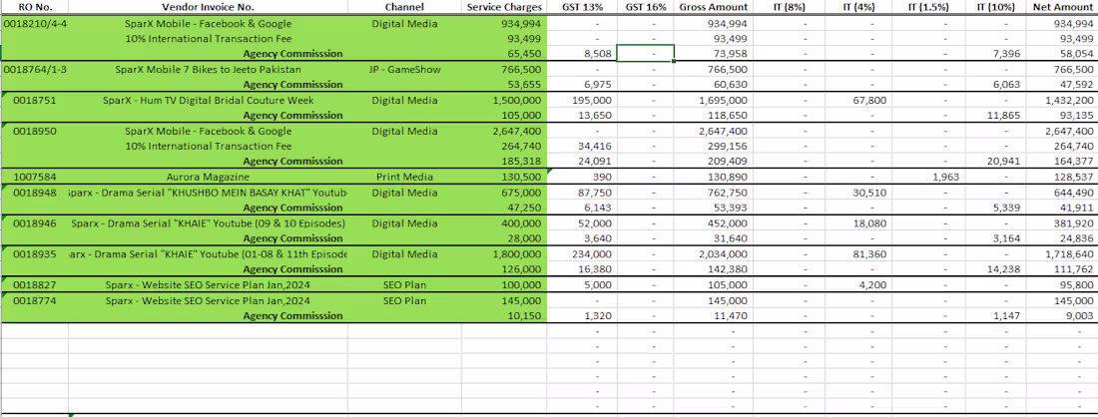The height and width of the screenshot is (417, 1098).
Task: Click RO number 0018948
Action: coord(34,193)
